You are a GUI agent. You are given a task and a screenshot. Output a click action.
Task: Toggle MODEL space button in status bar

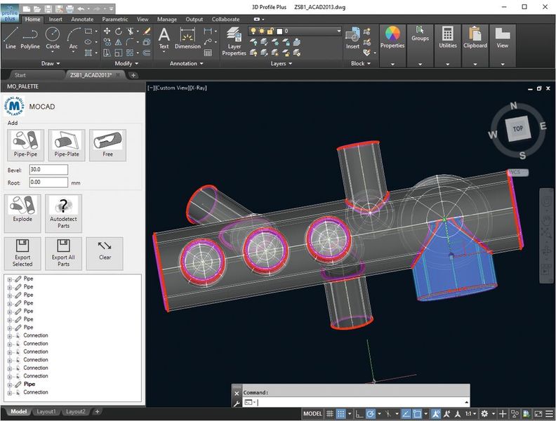click(312, 414)
